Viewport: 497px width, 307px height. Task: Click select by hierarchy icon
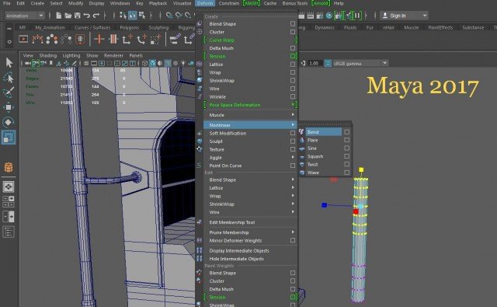(123, 16)
